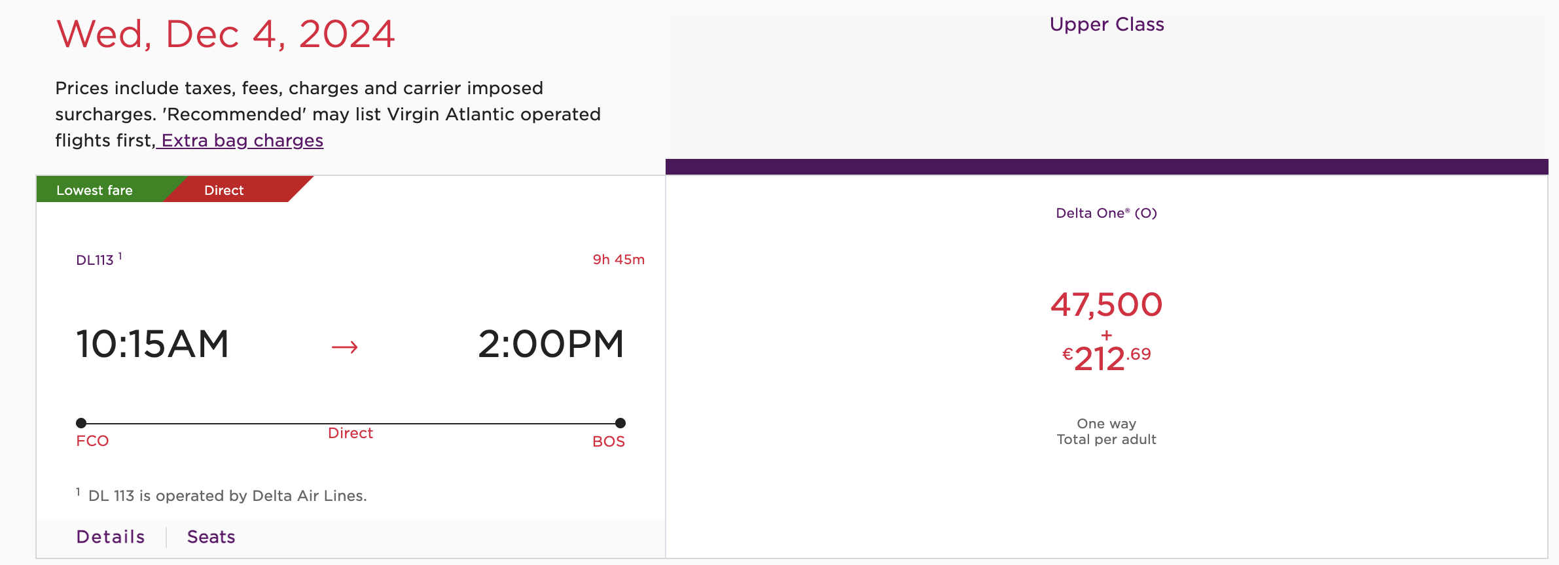The width and height of the screenshot is (1559, 565).
Task: Click flight number DL113
Action: (x=95, y=260)
